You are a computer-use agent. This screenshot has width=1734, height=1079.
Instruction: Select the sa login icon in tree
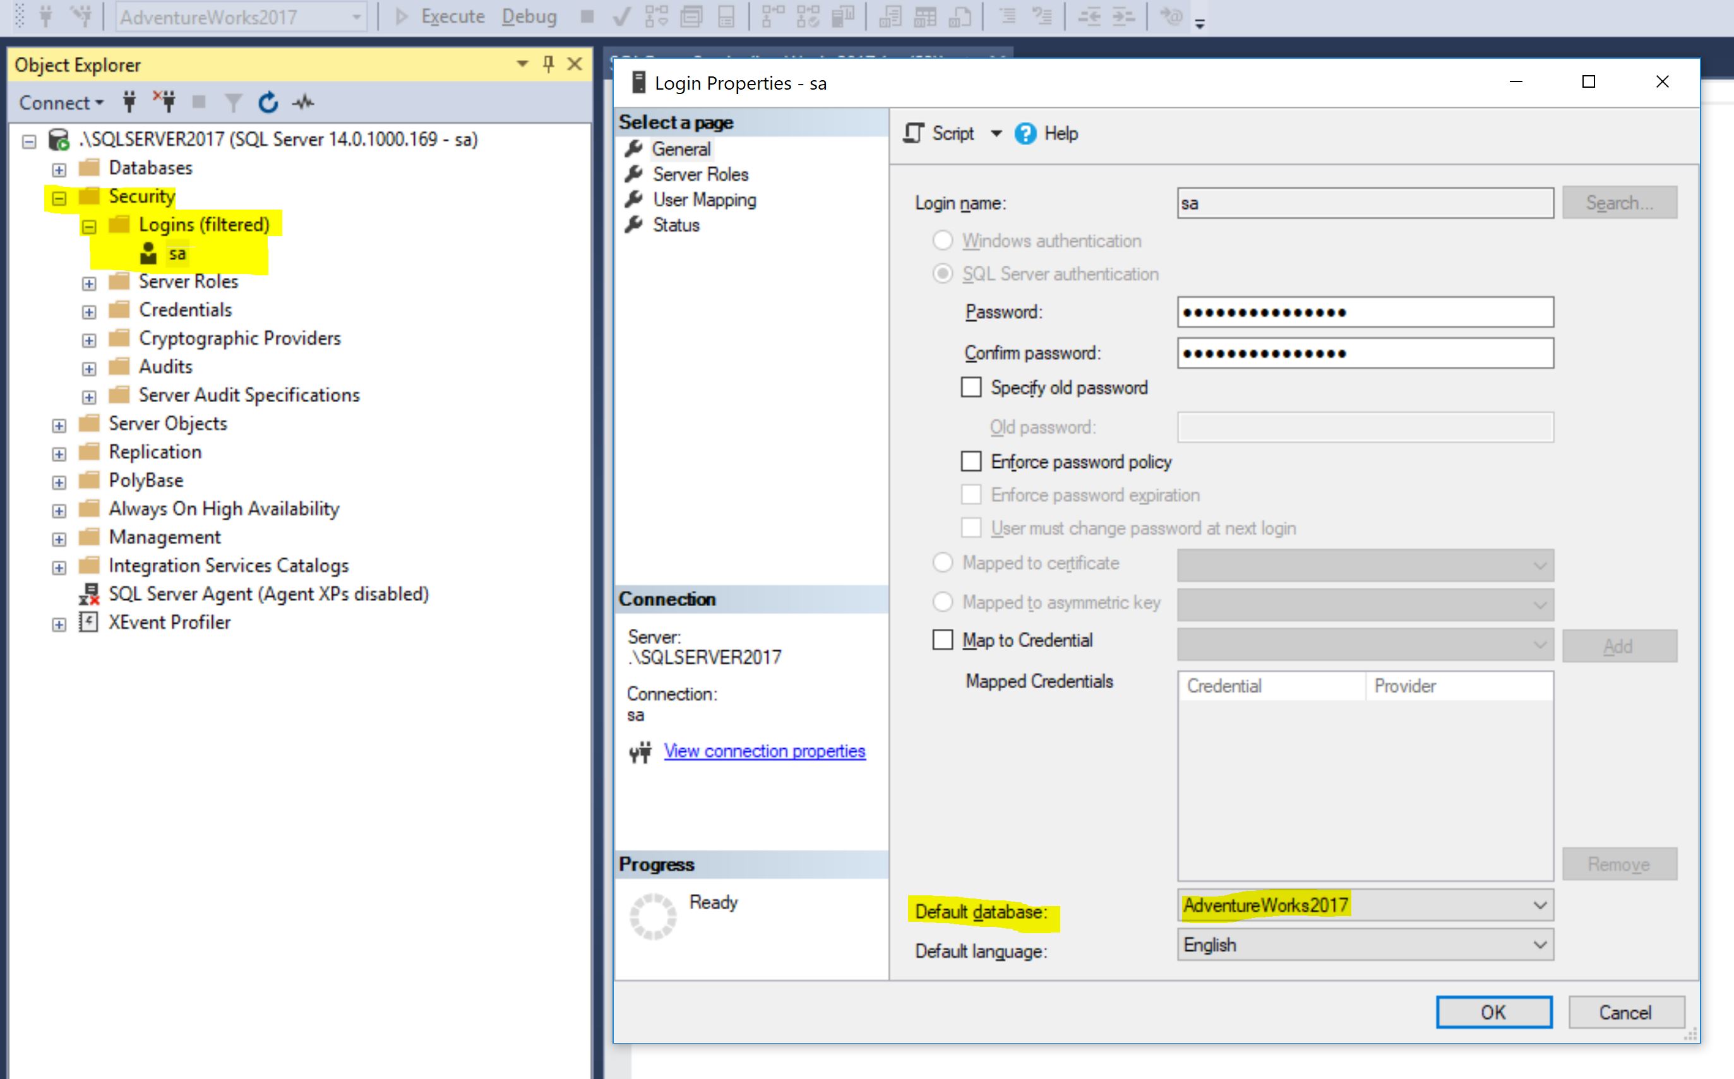148,253
